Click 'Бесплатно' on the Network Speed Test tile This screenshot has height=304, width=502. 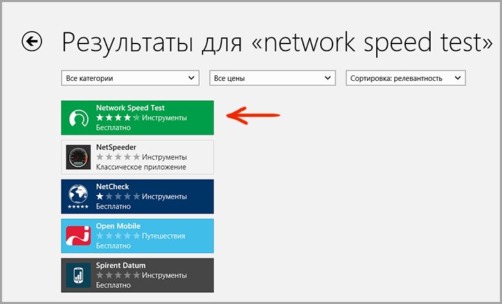tap(113, 128)
